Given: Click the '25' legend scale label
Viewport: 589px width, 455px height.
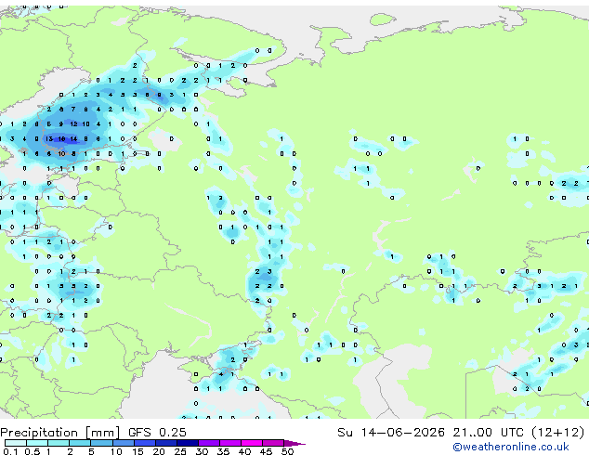Looking at the screenshot, I should coord(180,451).
